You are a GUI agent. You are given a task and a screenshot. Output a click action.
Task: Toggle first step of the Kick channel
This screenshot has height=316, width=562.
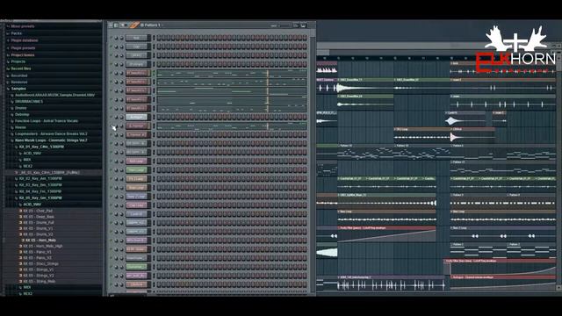pos(159,38)
